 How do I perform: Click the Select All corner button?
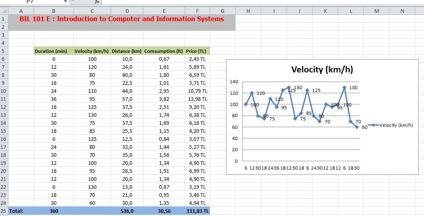tap(4, 11)
